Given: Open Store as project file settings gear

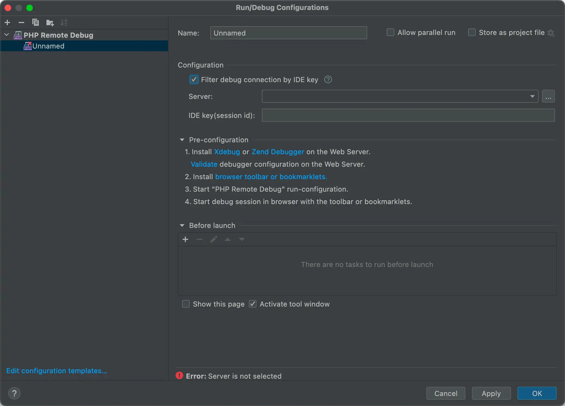Looking at the screenshot, I should 551,33.
